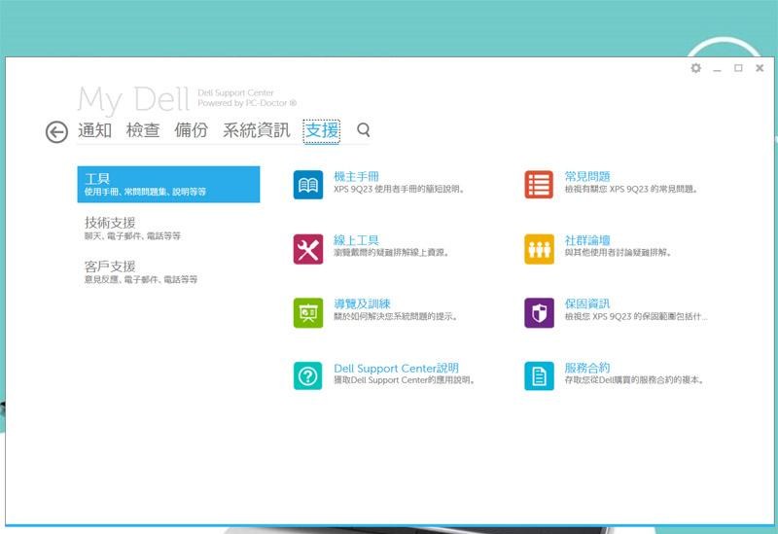
Task: Open the search magnifier icon
Action: coord(364,129)
